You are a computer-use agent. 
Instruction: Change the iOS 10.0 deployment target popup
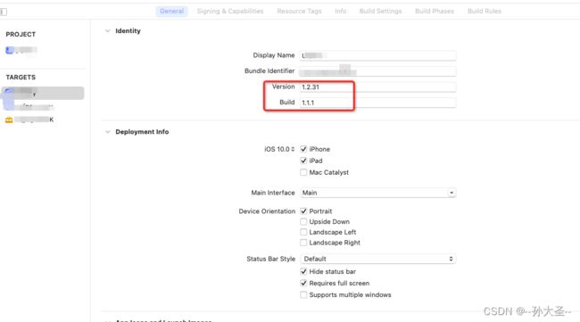(279, 149)
